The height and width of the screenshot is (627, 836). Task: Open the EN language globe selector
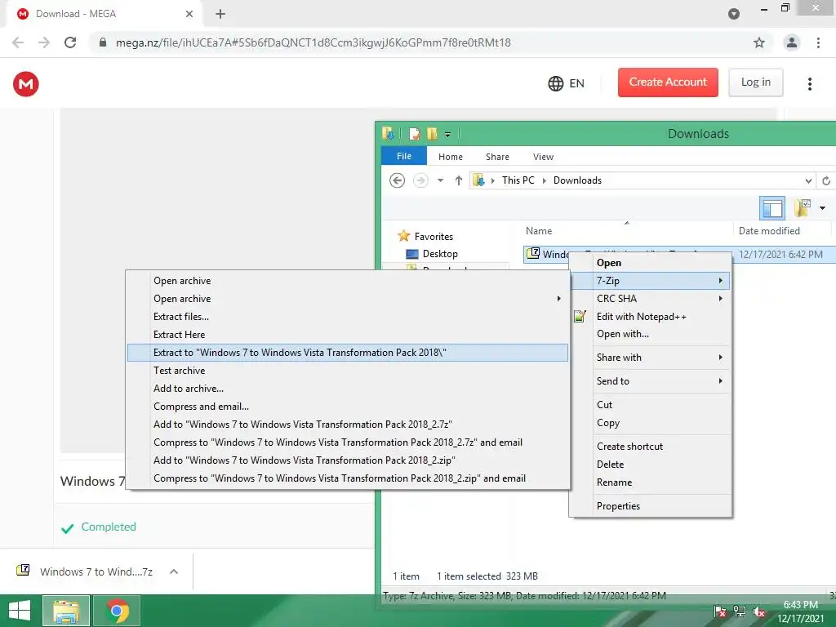[566, 83]
